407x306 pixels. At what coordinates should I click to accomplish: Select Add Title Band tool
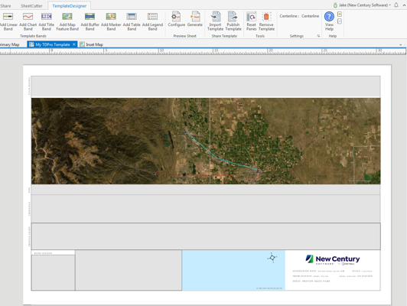tap(47, 21)
